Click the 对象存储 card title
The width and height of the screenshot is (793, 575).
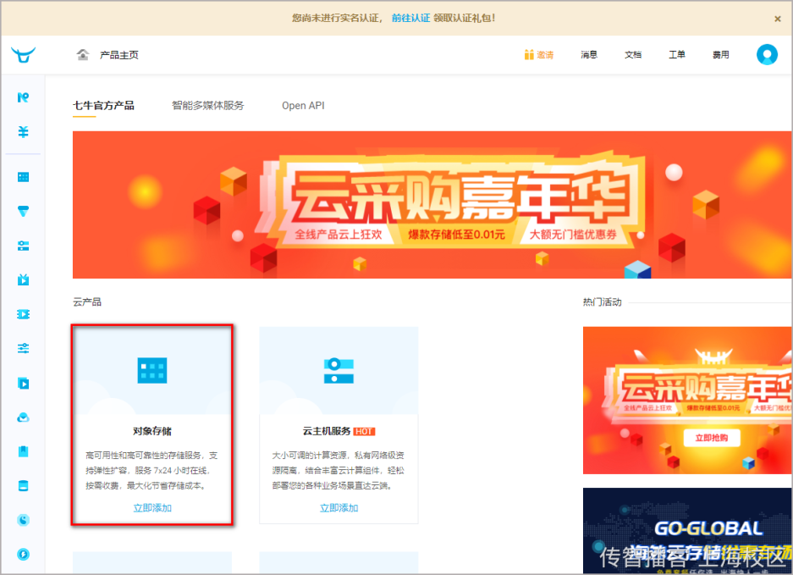152,431
